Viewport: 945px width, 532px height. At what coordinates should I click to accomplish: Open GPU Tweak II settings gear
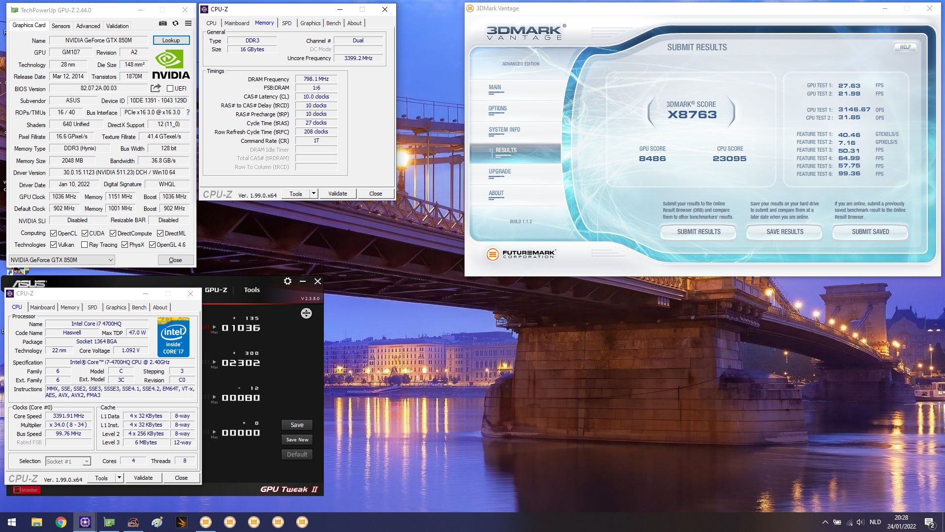(x=287, y=281)
